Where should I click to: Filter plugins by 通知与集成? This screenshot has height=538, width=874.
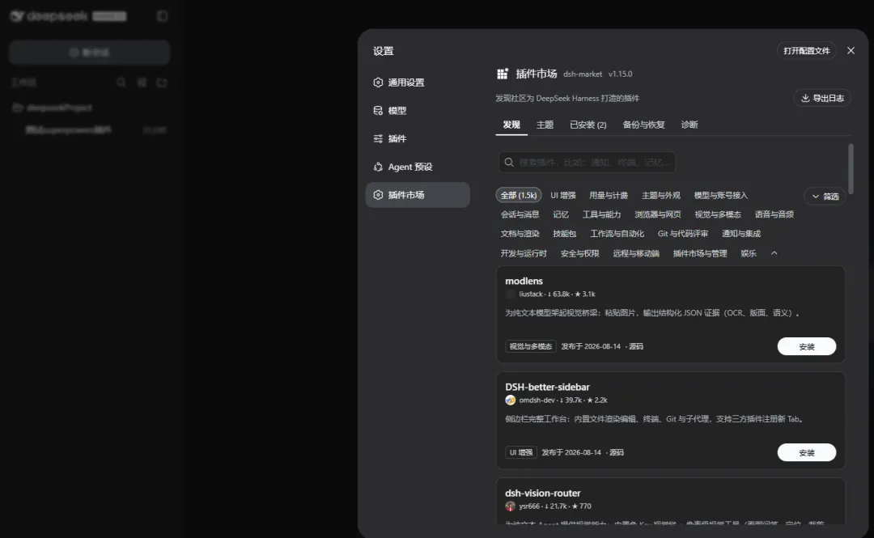point(741,234)
